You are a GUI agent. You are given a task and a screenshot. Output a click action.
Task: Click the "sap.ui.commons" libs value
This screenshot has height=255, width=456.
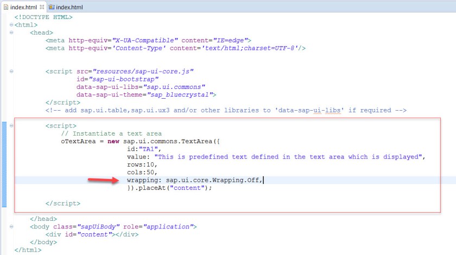pyautogui.click(x=174, y=87)
